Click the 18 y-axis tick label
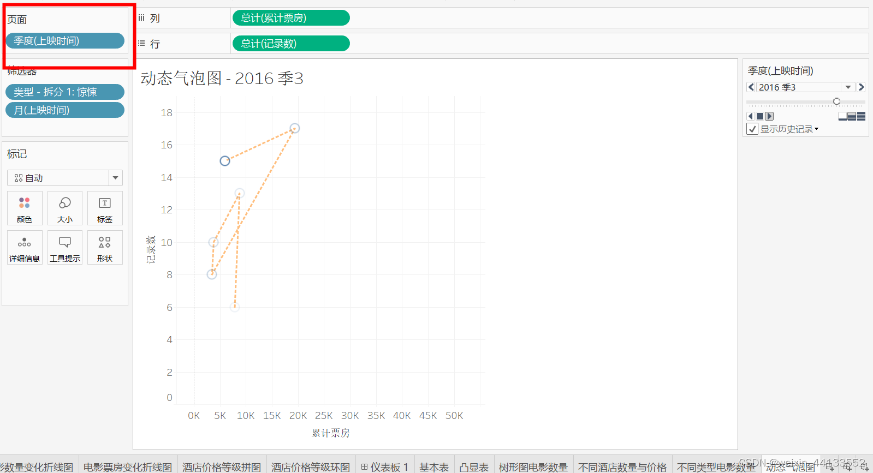Screen dimensions: 873x473 (x=167, y=113)
